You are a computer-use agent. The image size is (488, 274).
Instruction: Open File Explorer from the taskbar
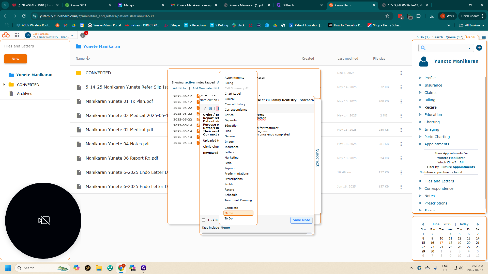[x=99, y=268]
